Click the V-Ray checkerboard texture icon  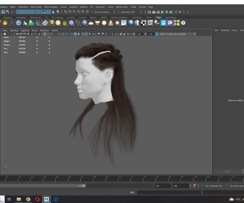click(x=144, y=23)
